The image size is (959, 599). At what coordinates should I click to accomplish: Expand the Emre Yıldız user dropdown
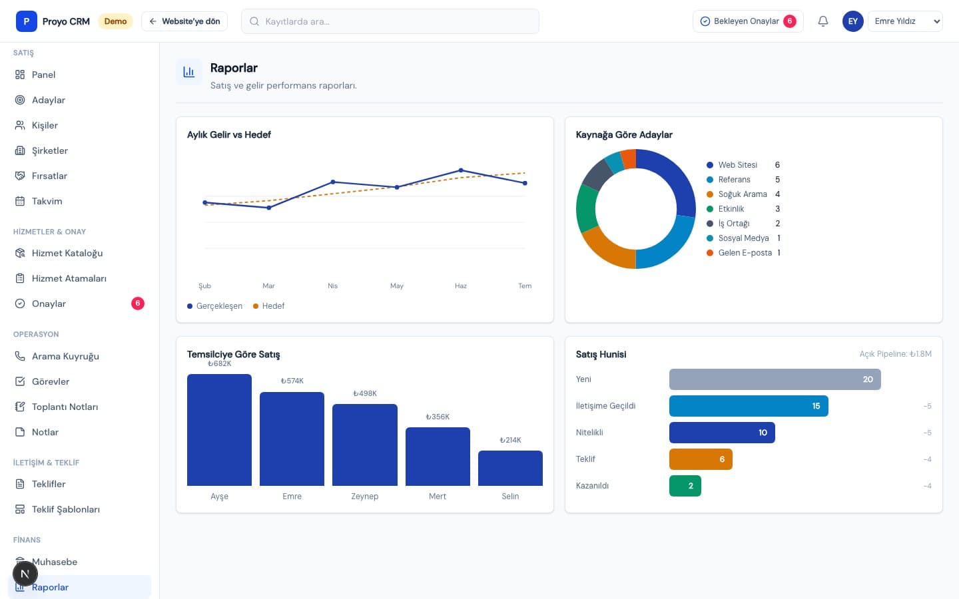click(905, 21)
